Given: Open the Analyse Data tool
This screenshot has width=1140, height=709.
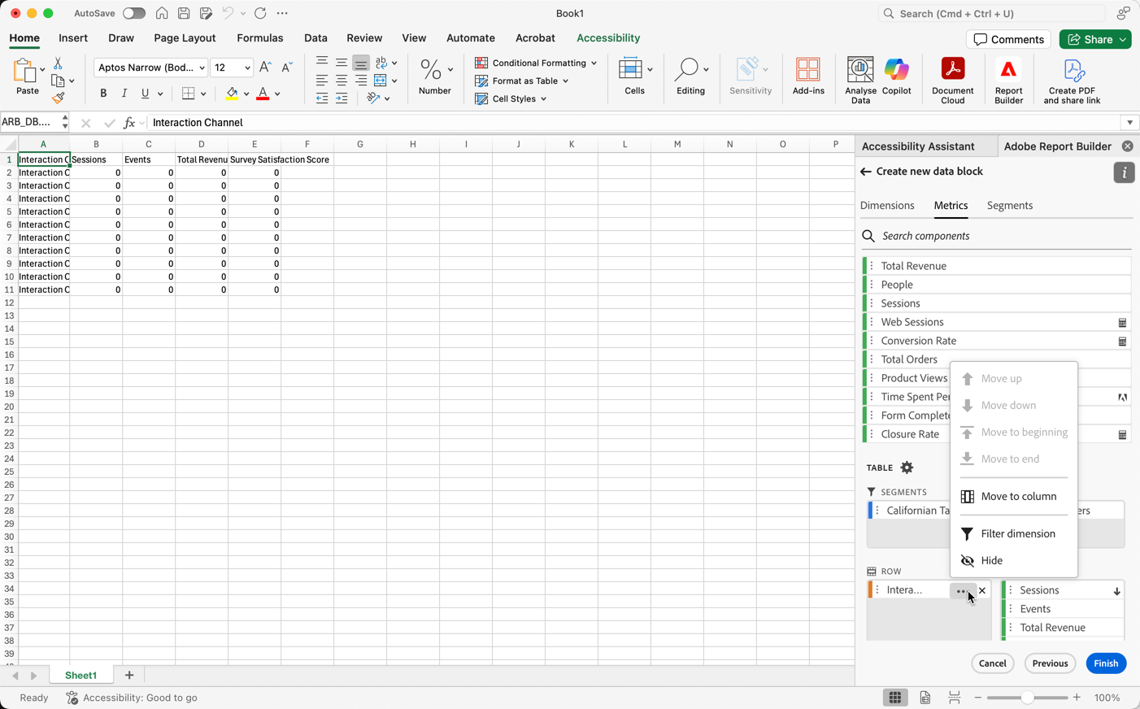Looking at the screenshot, I should coord(860,80).
